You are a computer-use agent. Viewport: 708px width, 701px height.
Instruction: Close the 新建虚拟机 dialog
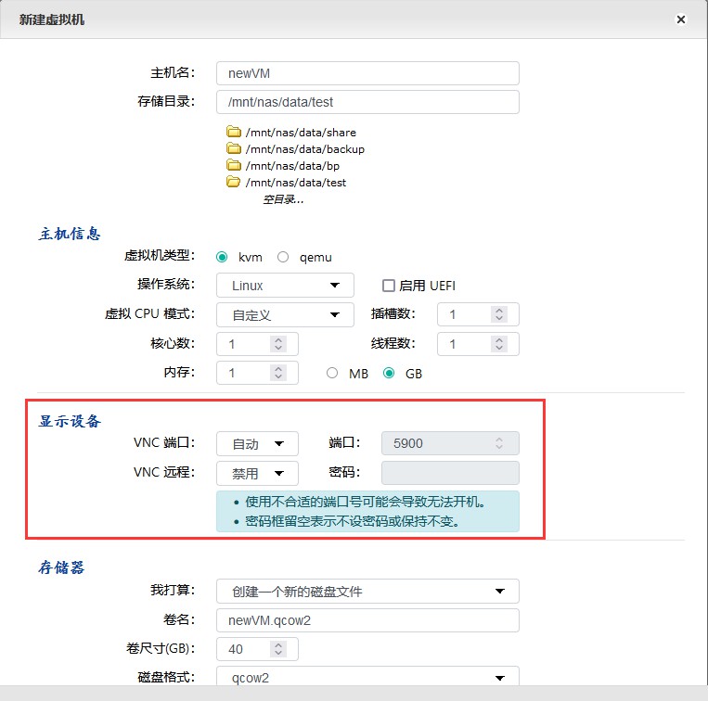pos(680,19)
